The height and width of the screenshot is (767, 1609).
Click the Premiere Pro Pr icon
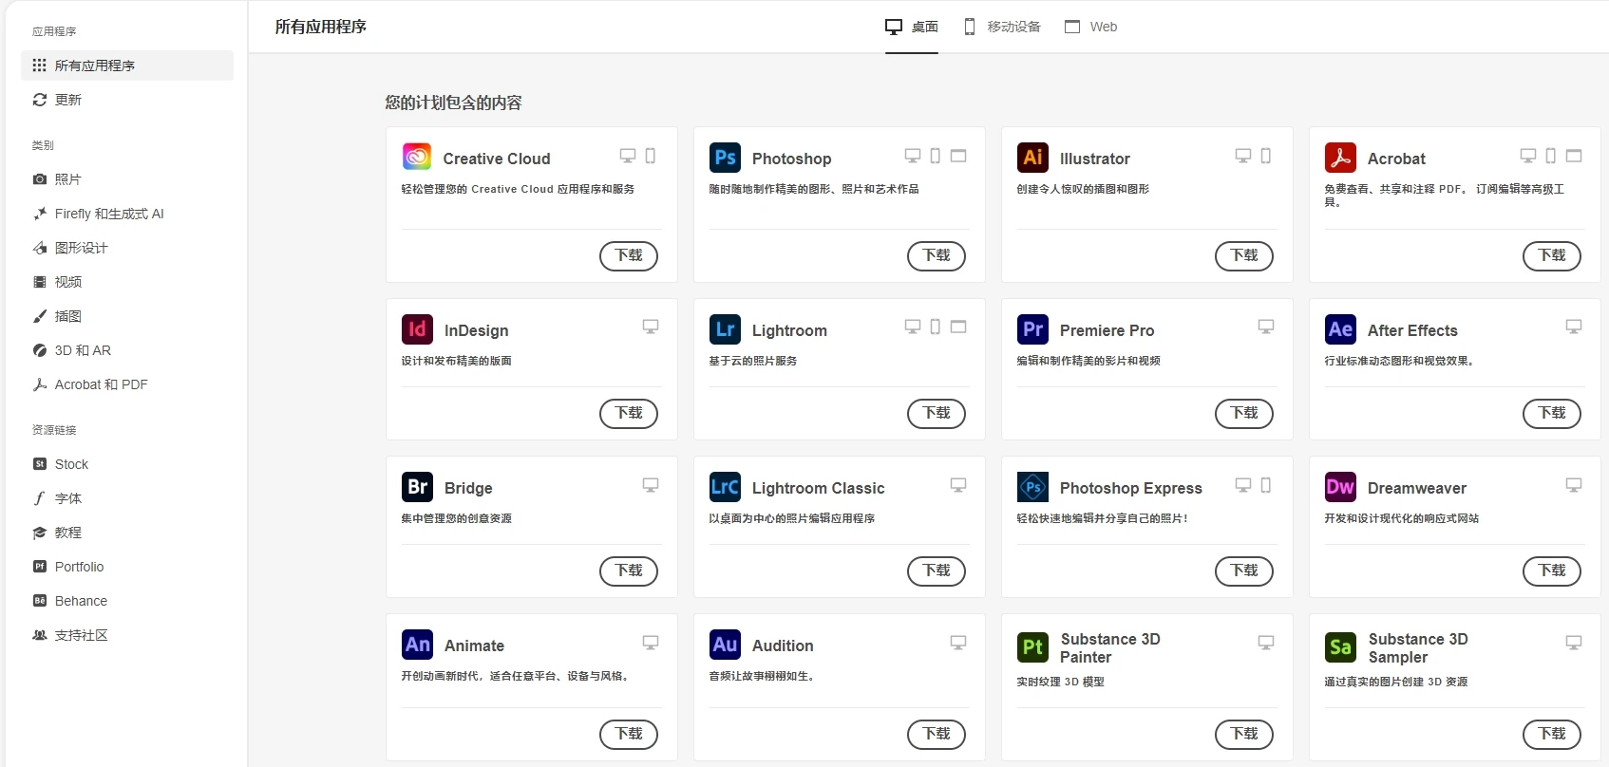pos(1032,328)
